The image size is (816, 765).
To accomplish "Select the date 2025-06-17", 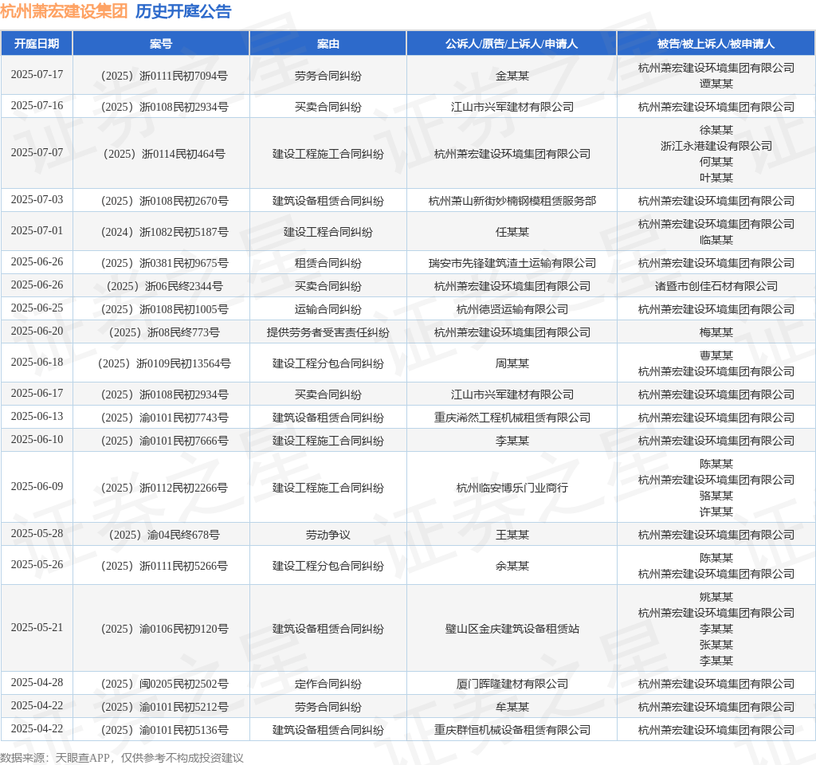I will pyautogui.click(x=37, y=393).
